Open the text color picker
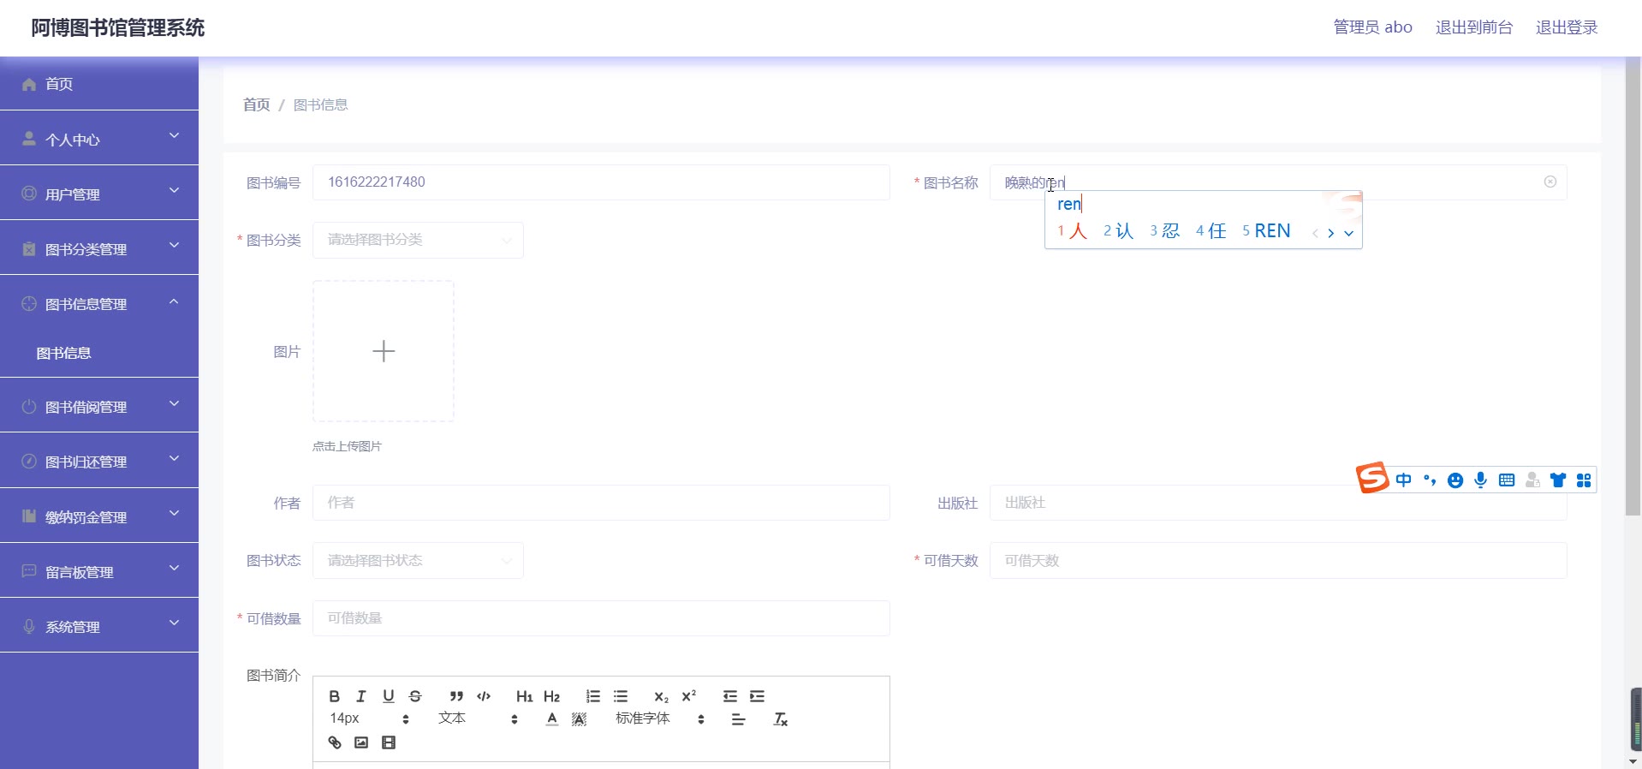The width and height of the screenshot is (1642, 769). click(552, 719)
